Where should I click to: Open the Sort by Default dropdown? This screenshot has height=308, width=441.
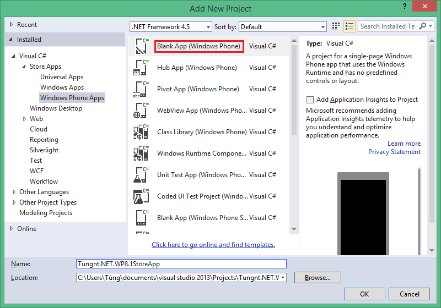(x=283, y=27)
